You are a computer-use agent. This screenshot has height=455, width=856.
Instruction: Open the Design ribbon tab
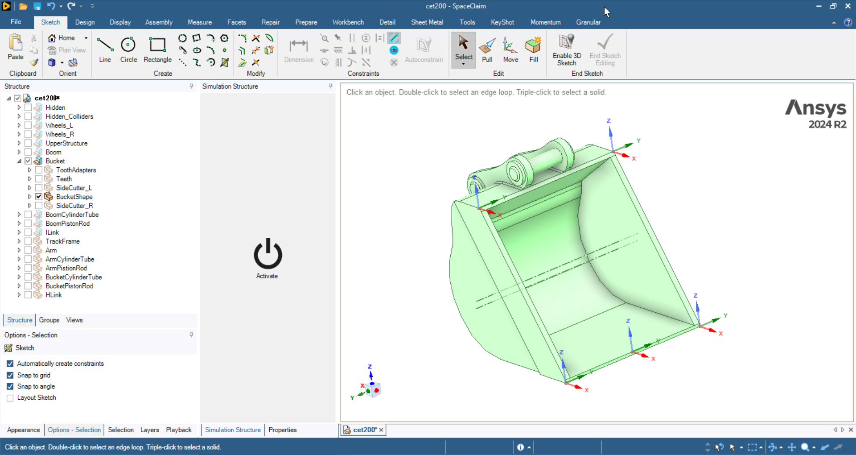[x=85, y=22]
